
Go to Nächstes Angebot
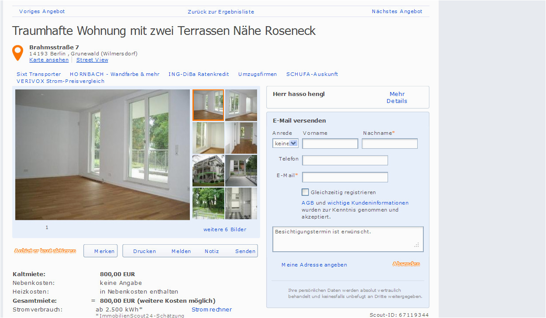[x=397, y=11]
